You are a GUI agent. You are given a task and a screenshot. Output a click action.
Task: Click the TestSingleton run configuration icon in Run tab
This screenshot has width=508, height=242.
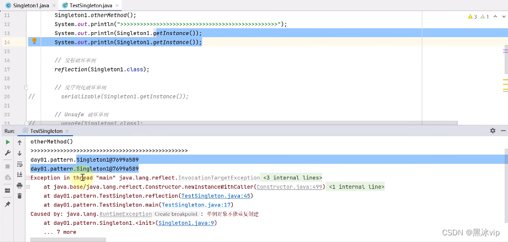click(25, 131)
